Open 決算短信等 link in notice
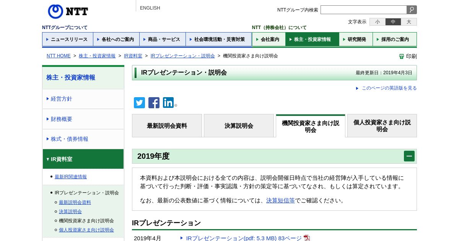 click(x=280, y=200)
